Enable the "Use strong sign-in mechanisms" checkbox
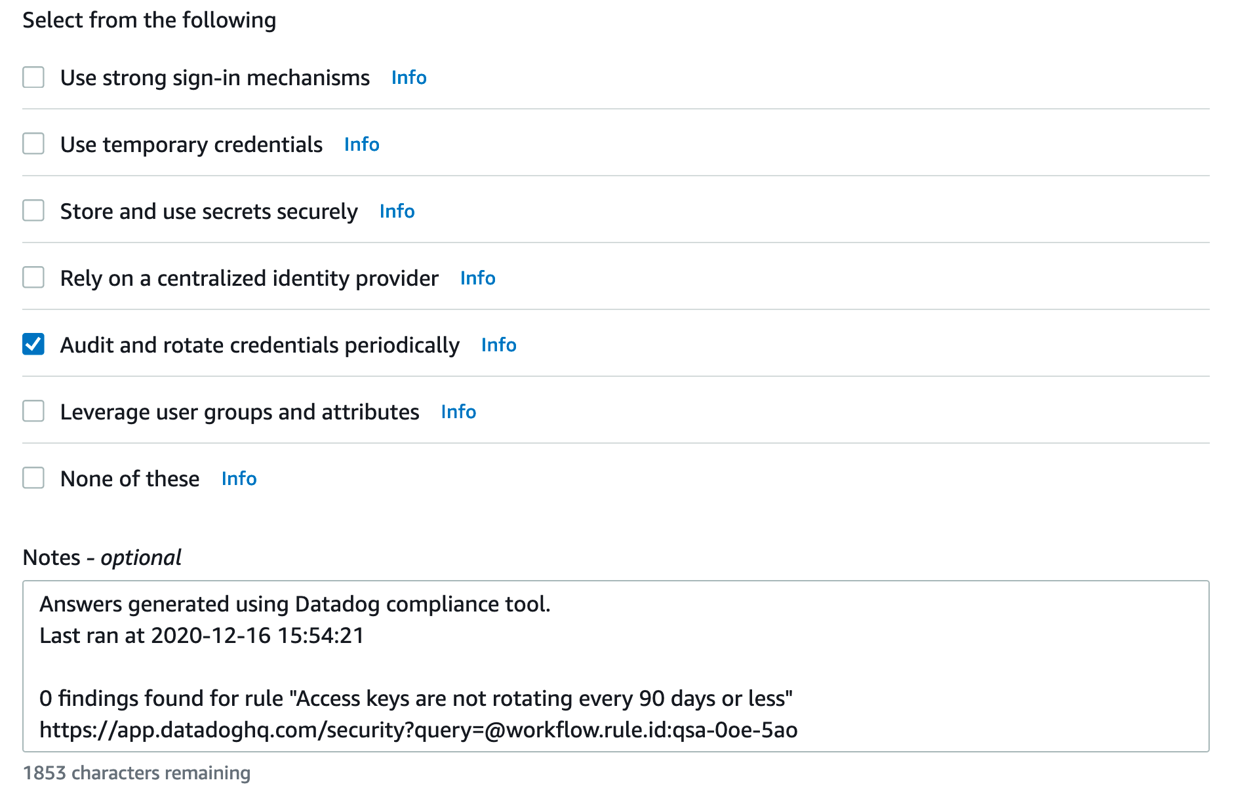Viewport: 1236px width, 797px height. (33, 77)
